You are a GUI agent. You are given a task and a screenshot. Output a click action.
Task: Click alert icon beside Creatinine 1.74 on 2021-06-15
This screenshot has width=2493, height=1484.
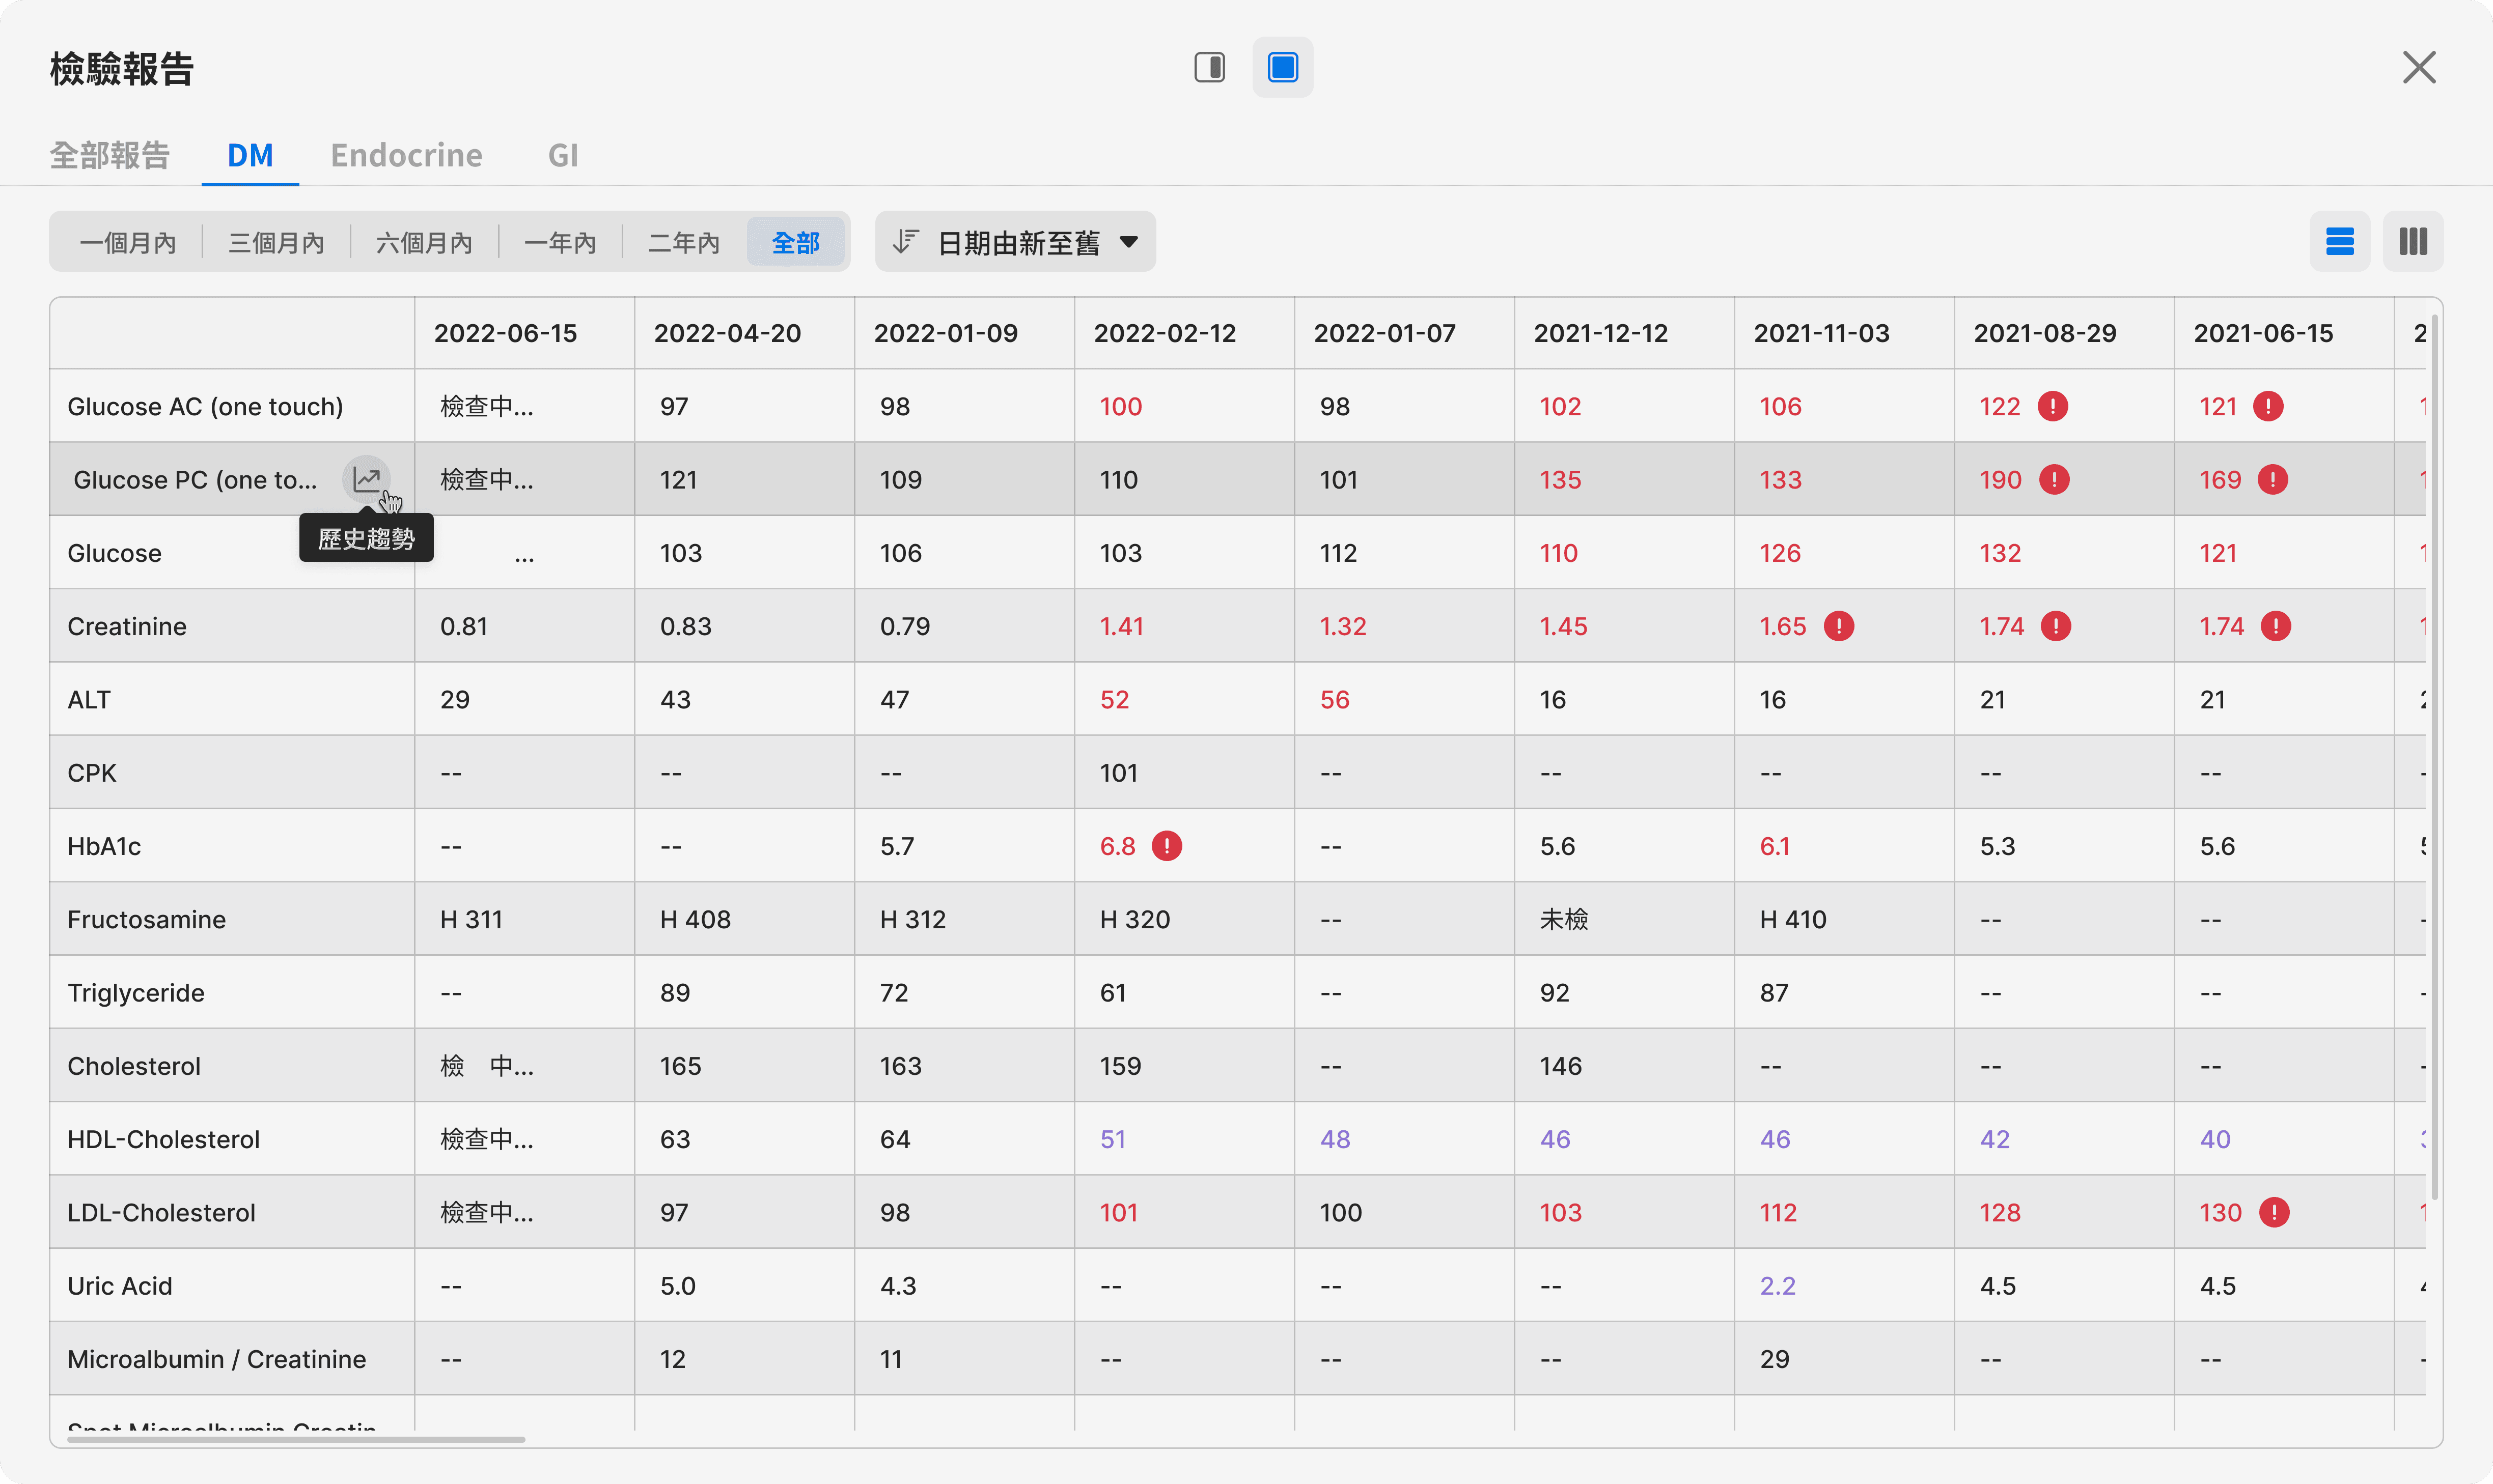point(2276,626)
